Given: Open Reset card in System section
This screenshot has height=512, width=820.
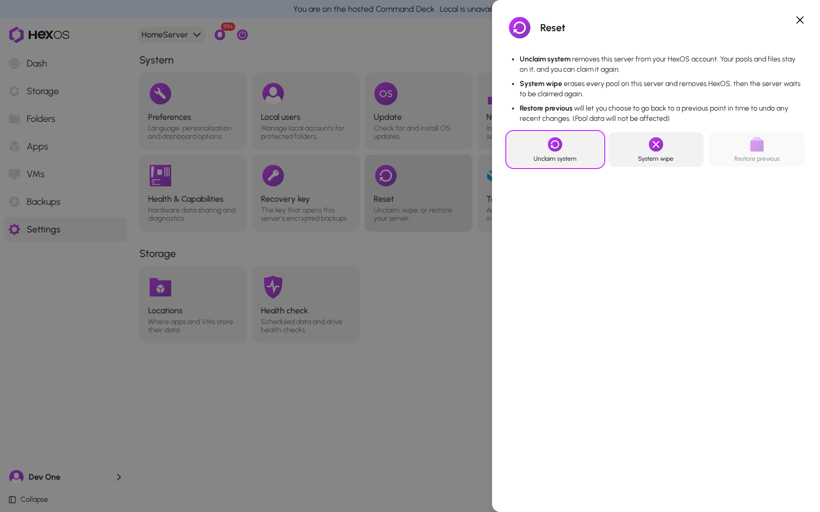Looking at the screenshot, I should pos(419,193).
